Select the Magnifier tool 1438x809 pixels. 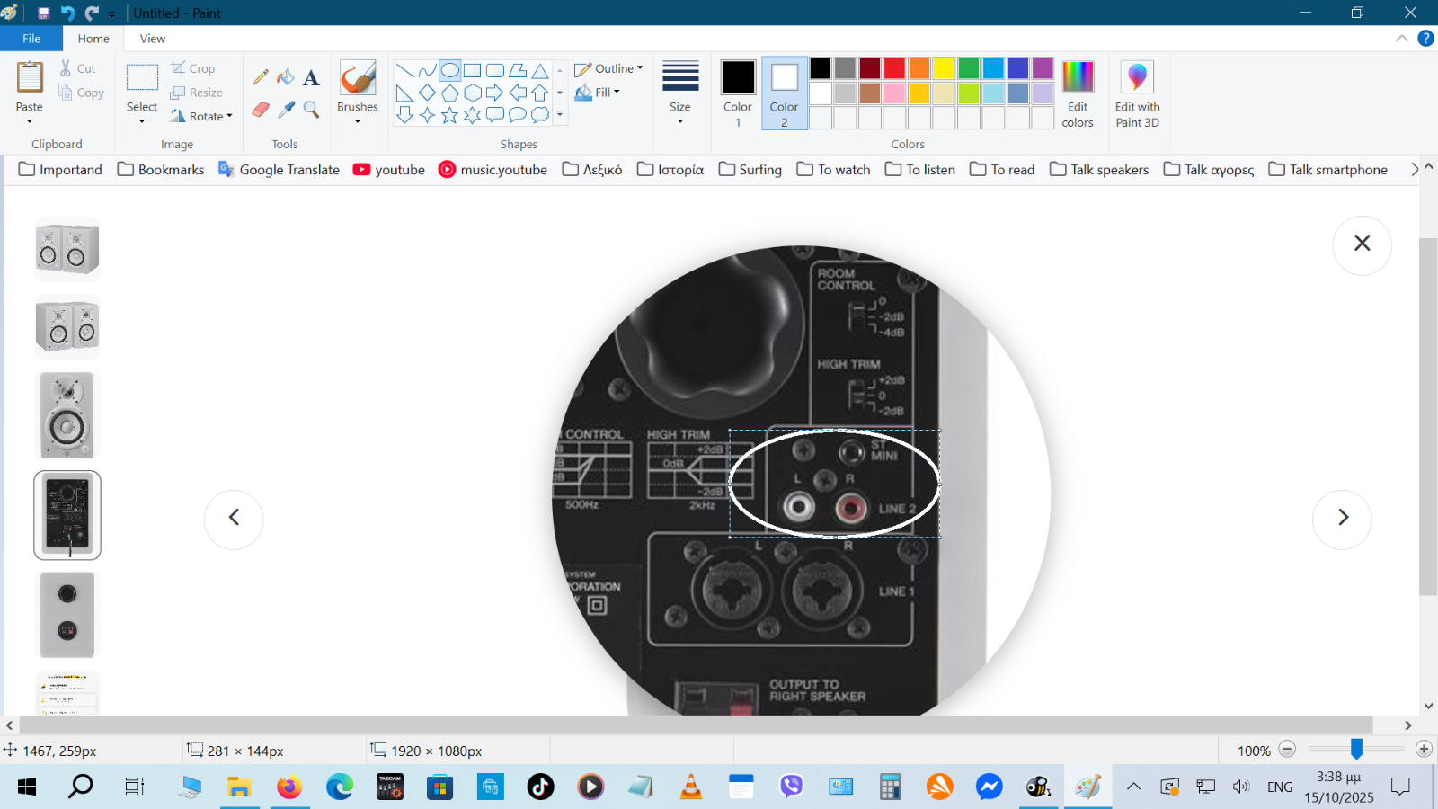pos(311,110)
